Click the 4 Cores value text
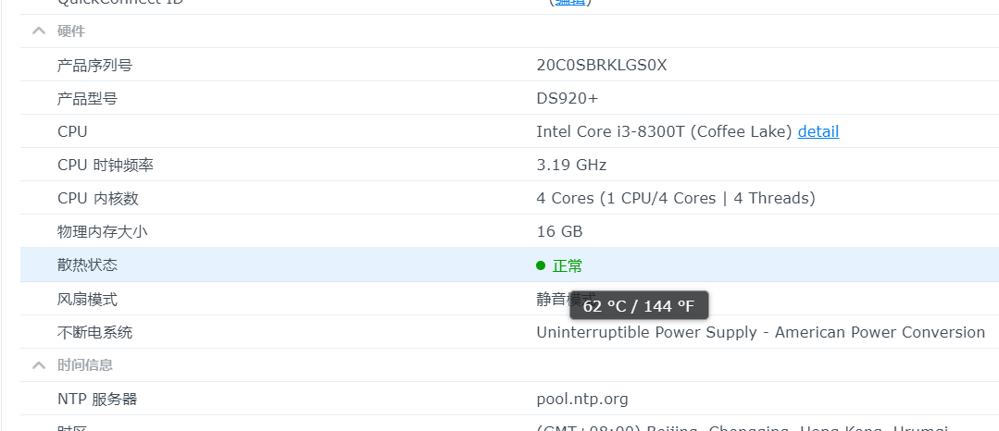Image resolution: width=999 pixels, height=431 pixels. pos(676,199)
